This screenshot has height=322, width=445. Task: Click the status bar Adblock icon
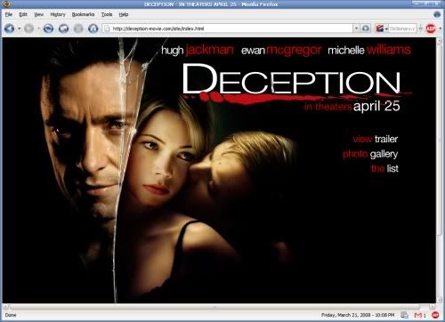435,315
